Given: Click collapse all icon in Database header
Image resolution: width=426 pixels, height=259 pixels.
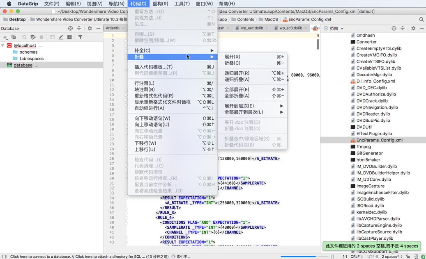Looking at the screenshot, I should 79,28.
